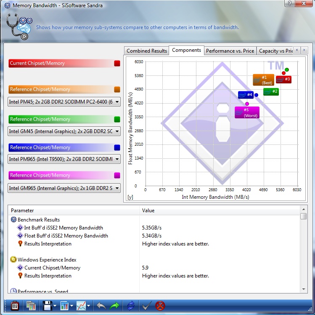This screenshot has width=315, height=315.
Task: Click diamond icon beside Current Chipset/Memory row
Action: [20, 267]
